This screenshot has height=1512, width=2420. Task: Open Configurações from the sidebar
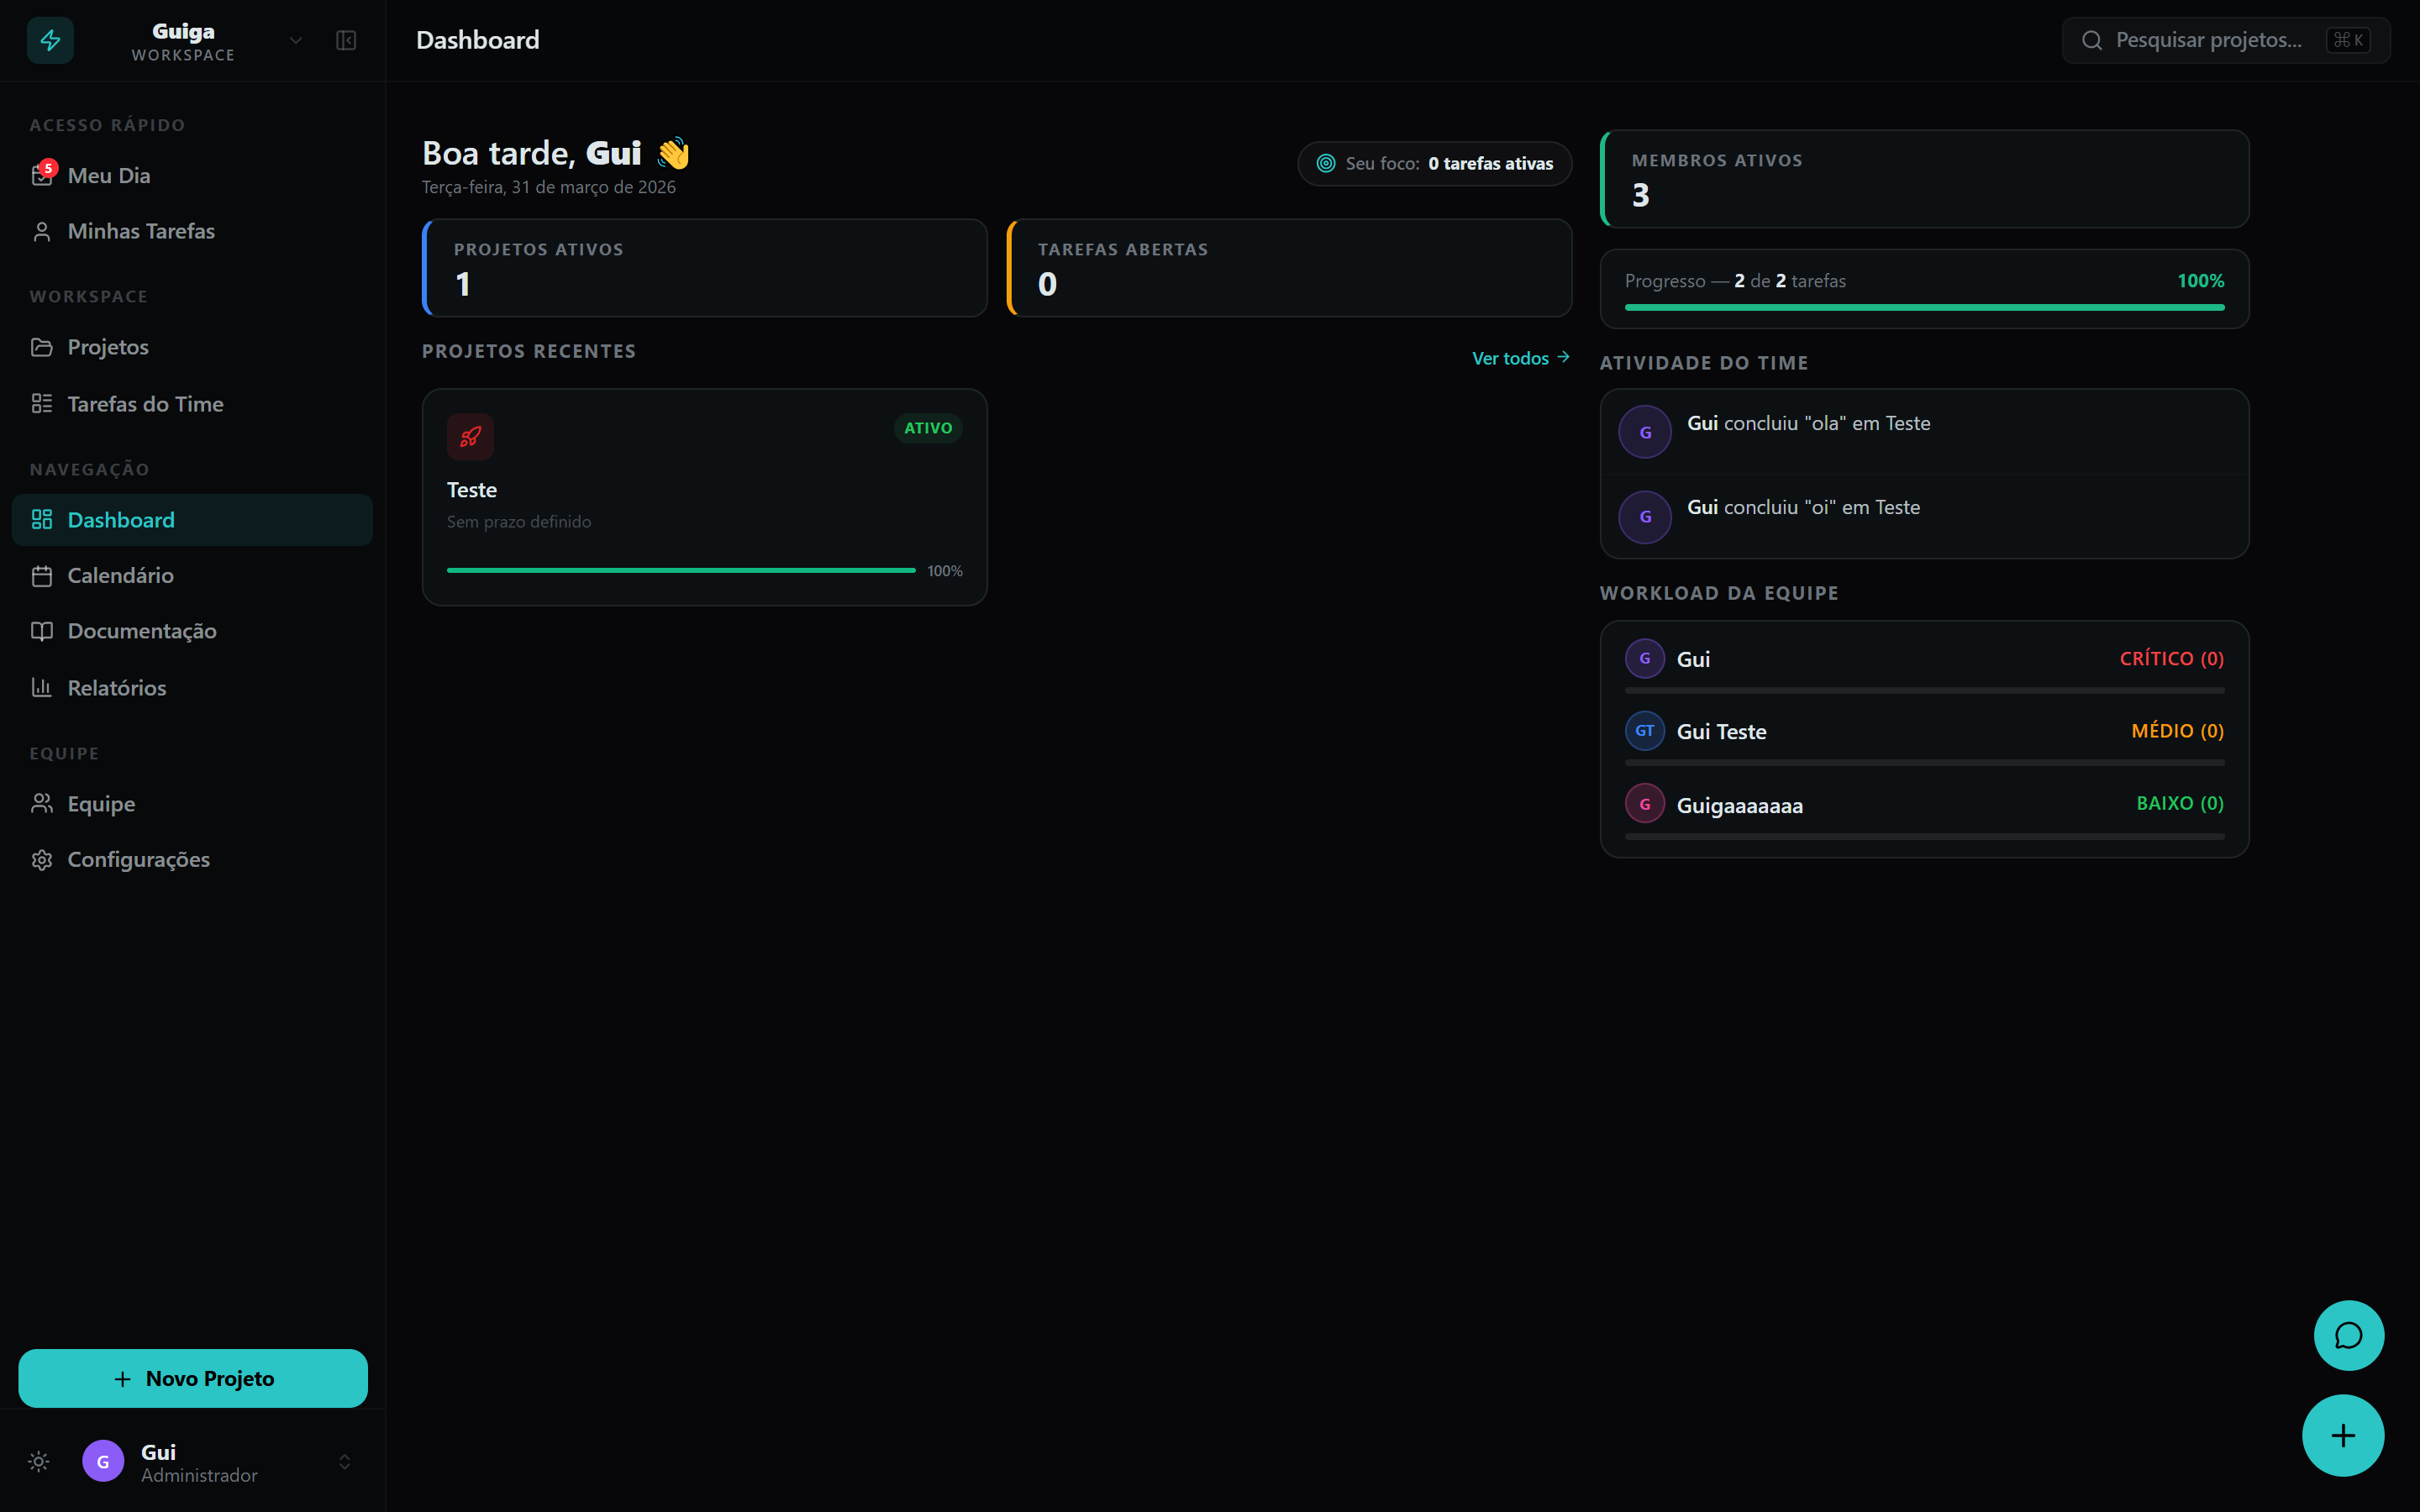point(138,860)
